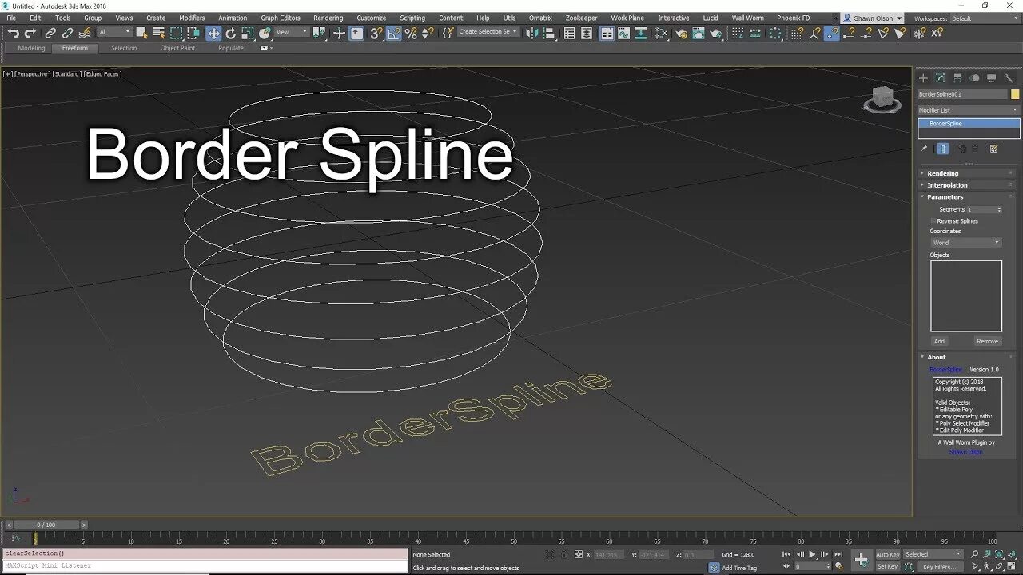Open the Modifiers menu

click(192, 18)
